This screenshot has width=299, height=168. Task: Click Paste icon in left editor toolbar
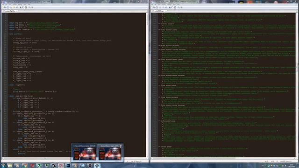click(26, 7)
